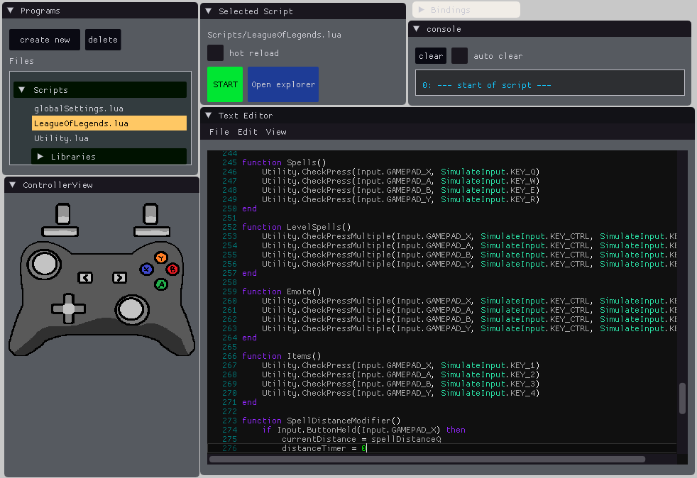Screen dimensions: 697x478
Task: Click the console output line 'start of script'
Action: pyautogui.click(x=486, y=85)
